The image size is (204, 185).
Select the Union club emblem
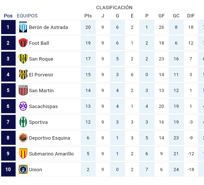(x=23, y=169)
